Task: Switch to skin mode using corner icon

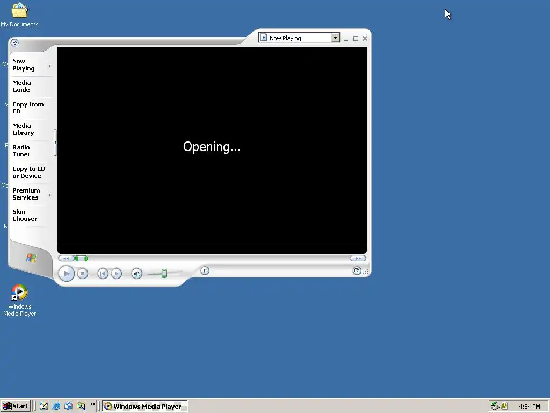Action: 357,271
